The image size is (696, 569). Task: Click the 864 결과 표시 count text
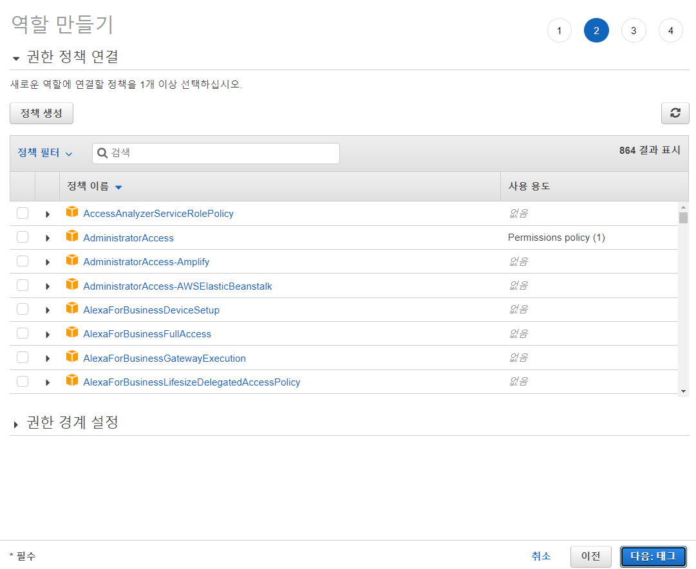click(650, 151)
